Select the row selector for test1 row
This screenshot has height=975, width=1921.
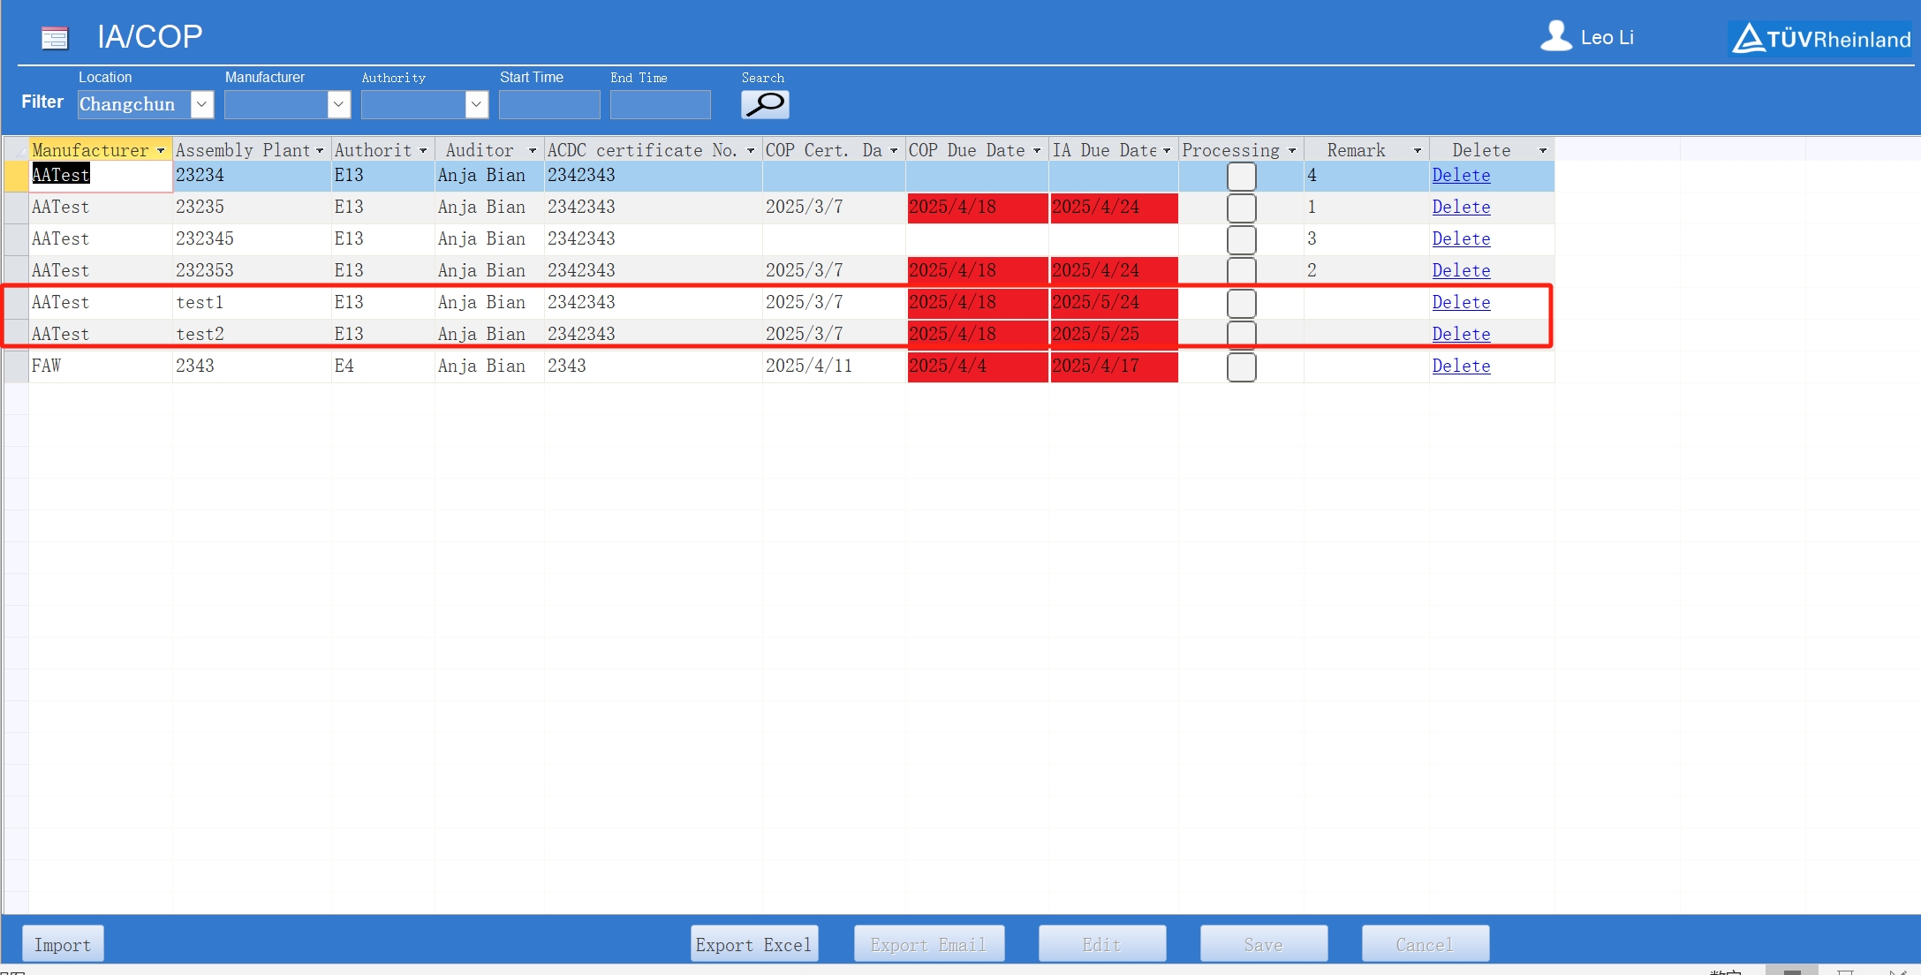pos(16,303)
